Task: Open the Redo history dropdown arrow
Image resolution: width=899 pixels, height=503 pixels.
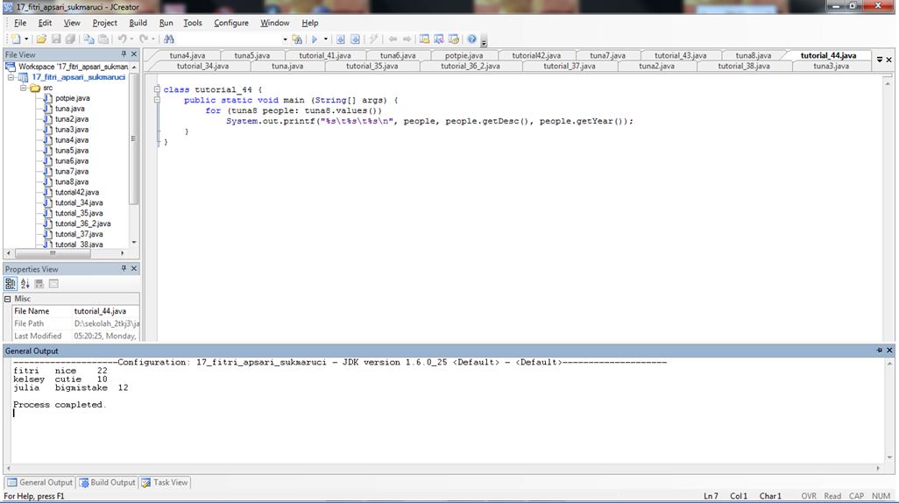Action: click(153, 39)
